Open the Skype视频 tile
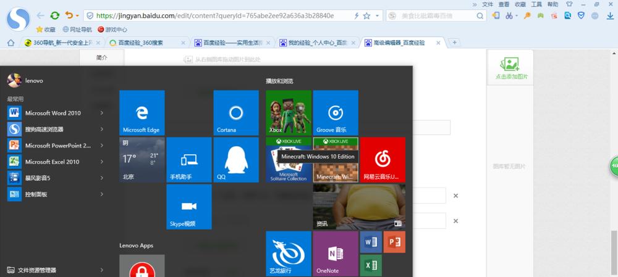Viewport: 618px width, 277px height. [188, 207]
